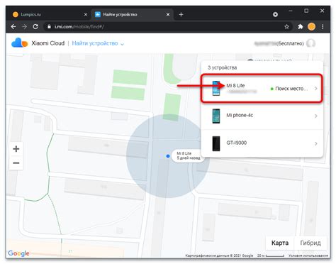
Task: Click the browser forward arrow
Action: tap(24, 27)
